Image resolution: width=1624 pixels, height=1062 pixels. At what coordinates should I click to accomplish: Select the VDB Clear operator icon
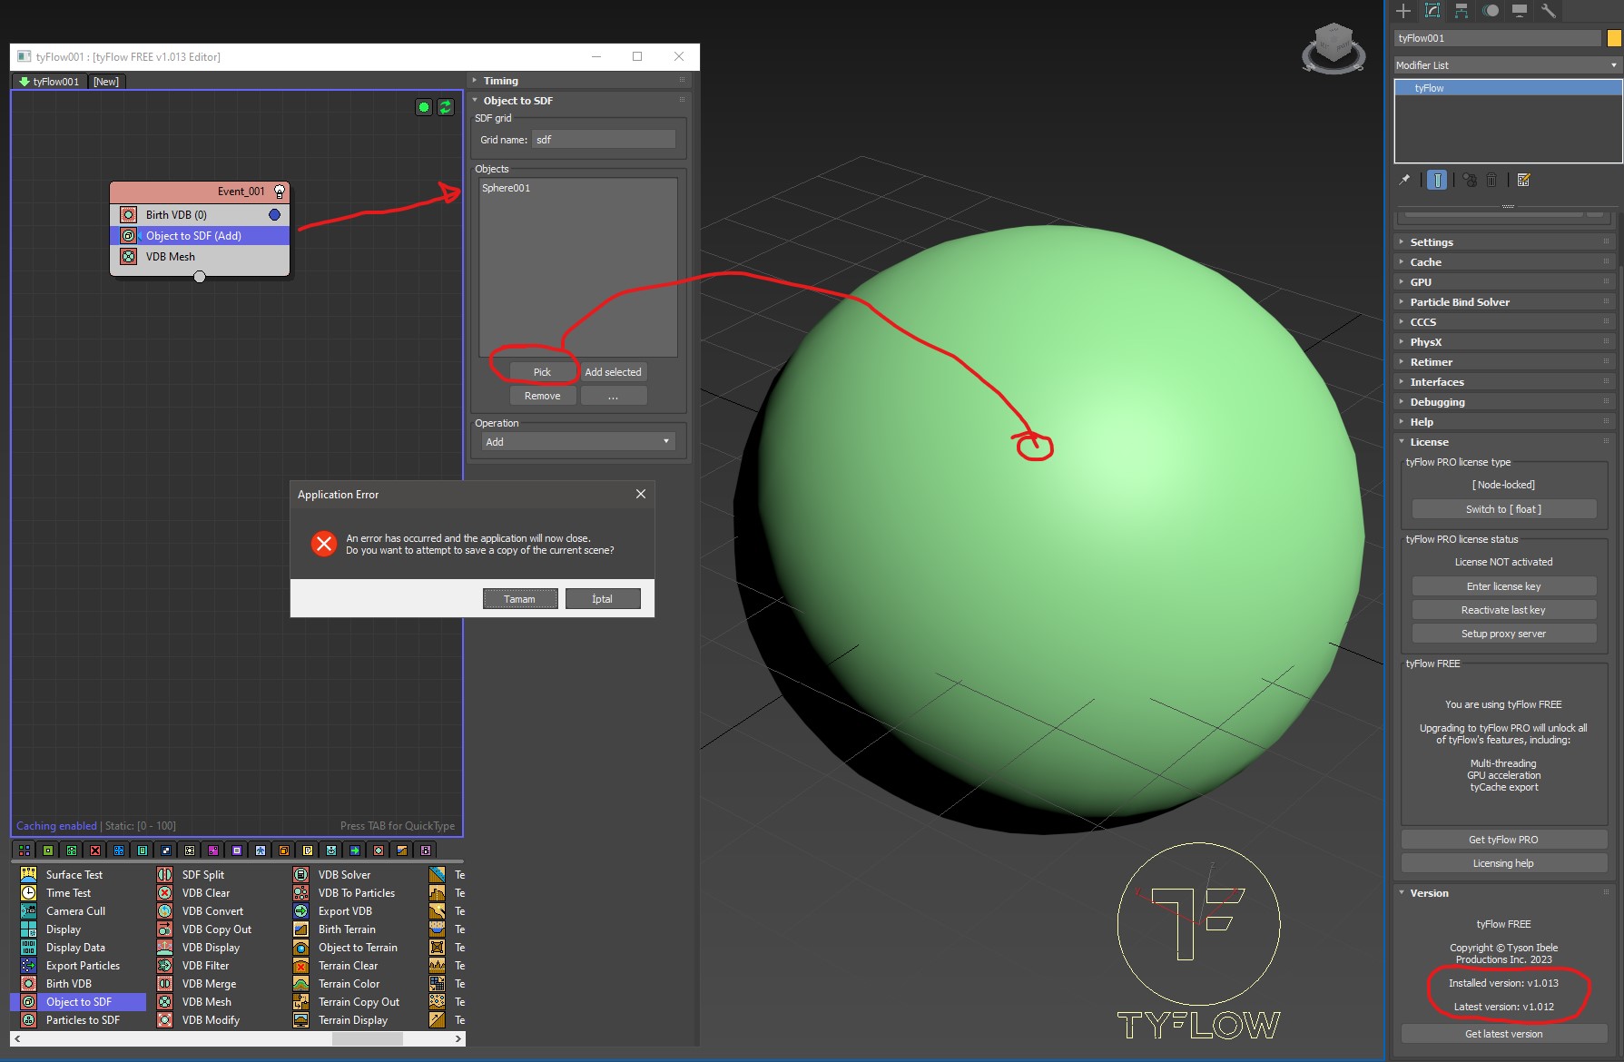pos(165,893)
